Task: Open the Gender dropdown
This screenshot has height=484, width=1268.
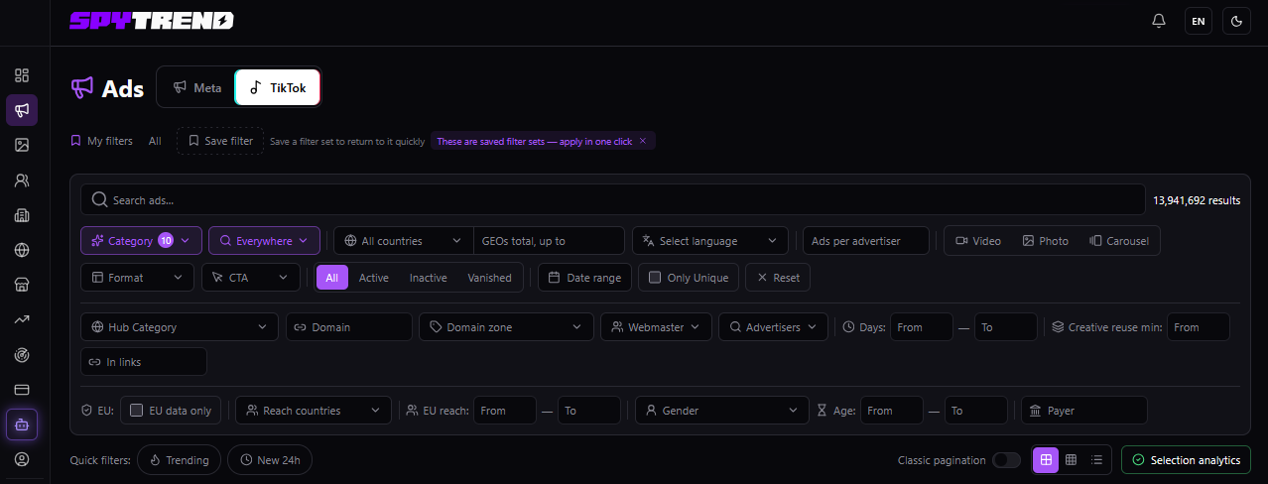Action: (722, 411)
